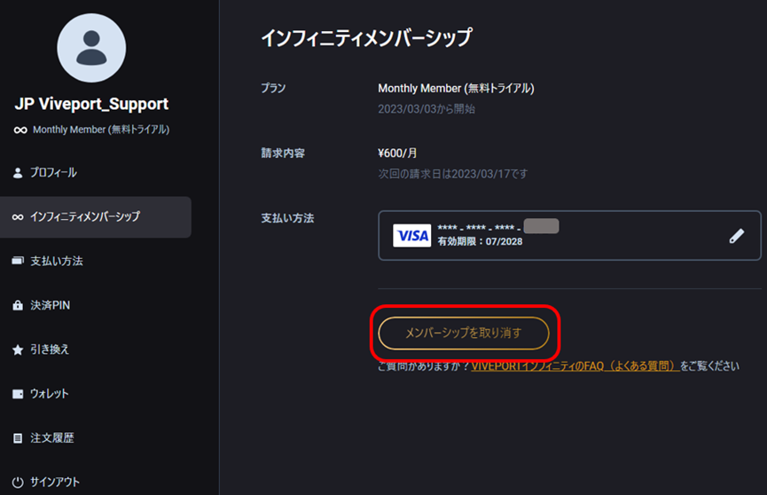Screen dimensions: 767x495
Task: Click the user avatar profile picture
Action: (91, 48)
